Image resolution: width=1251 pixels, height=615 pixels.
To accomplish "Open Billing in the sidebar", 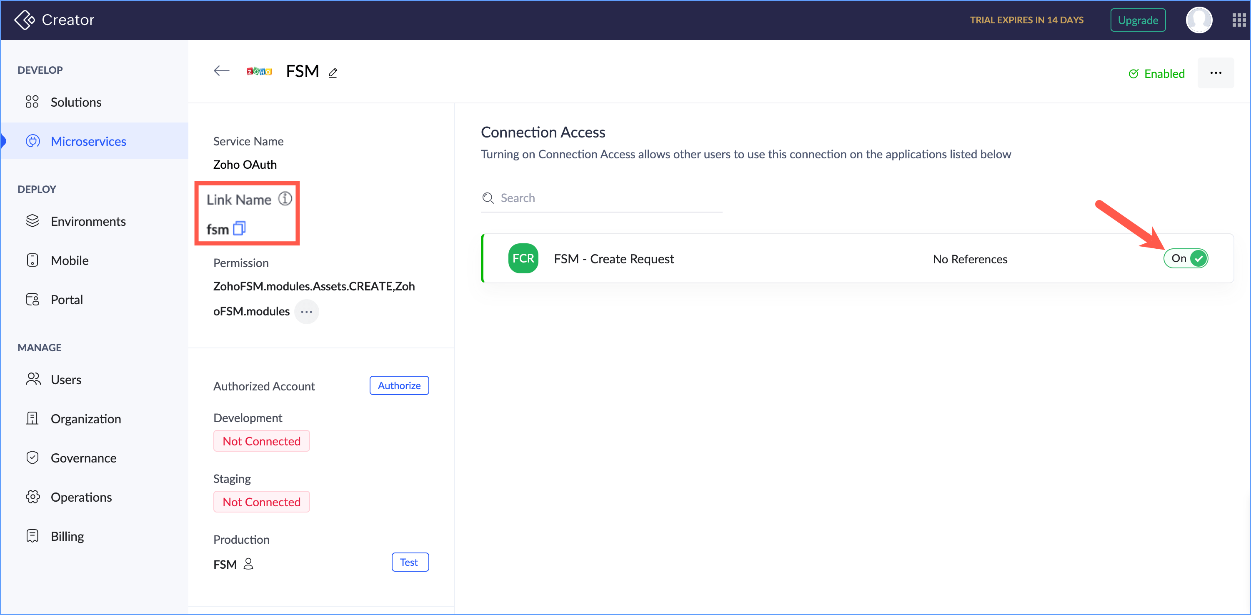I will point(67,536).
